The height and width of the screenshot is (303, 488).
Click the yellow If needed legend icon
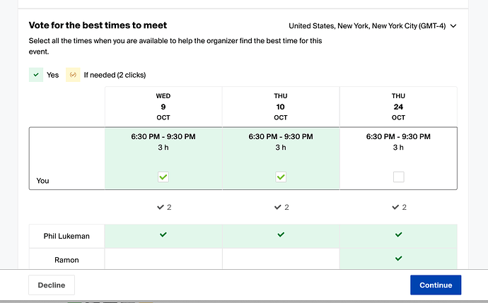[73, 75]
